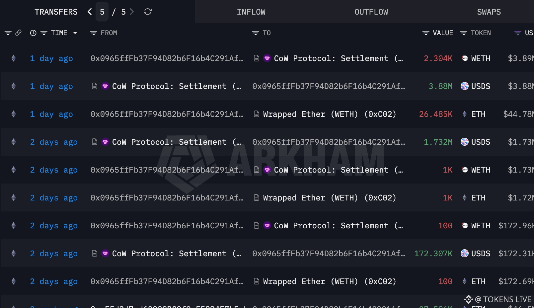Screen dimensions: 534x308
Task: Click the 100 value in the ETH row
Action: (445, 281)
